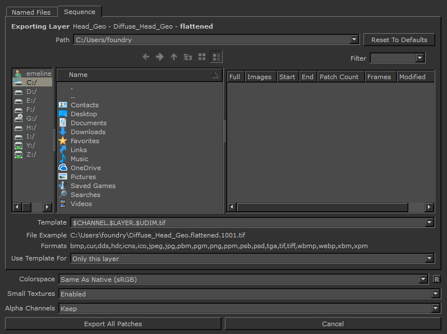Image resolution: width=447 pixels, height=334 pixels.
Task: Click Reset To Defaults button
Action: pos(399,40)
